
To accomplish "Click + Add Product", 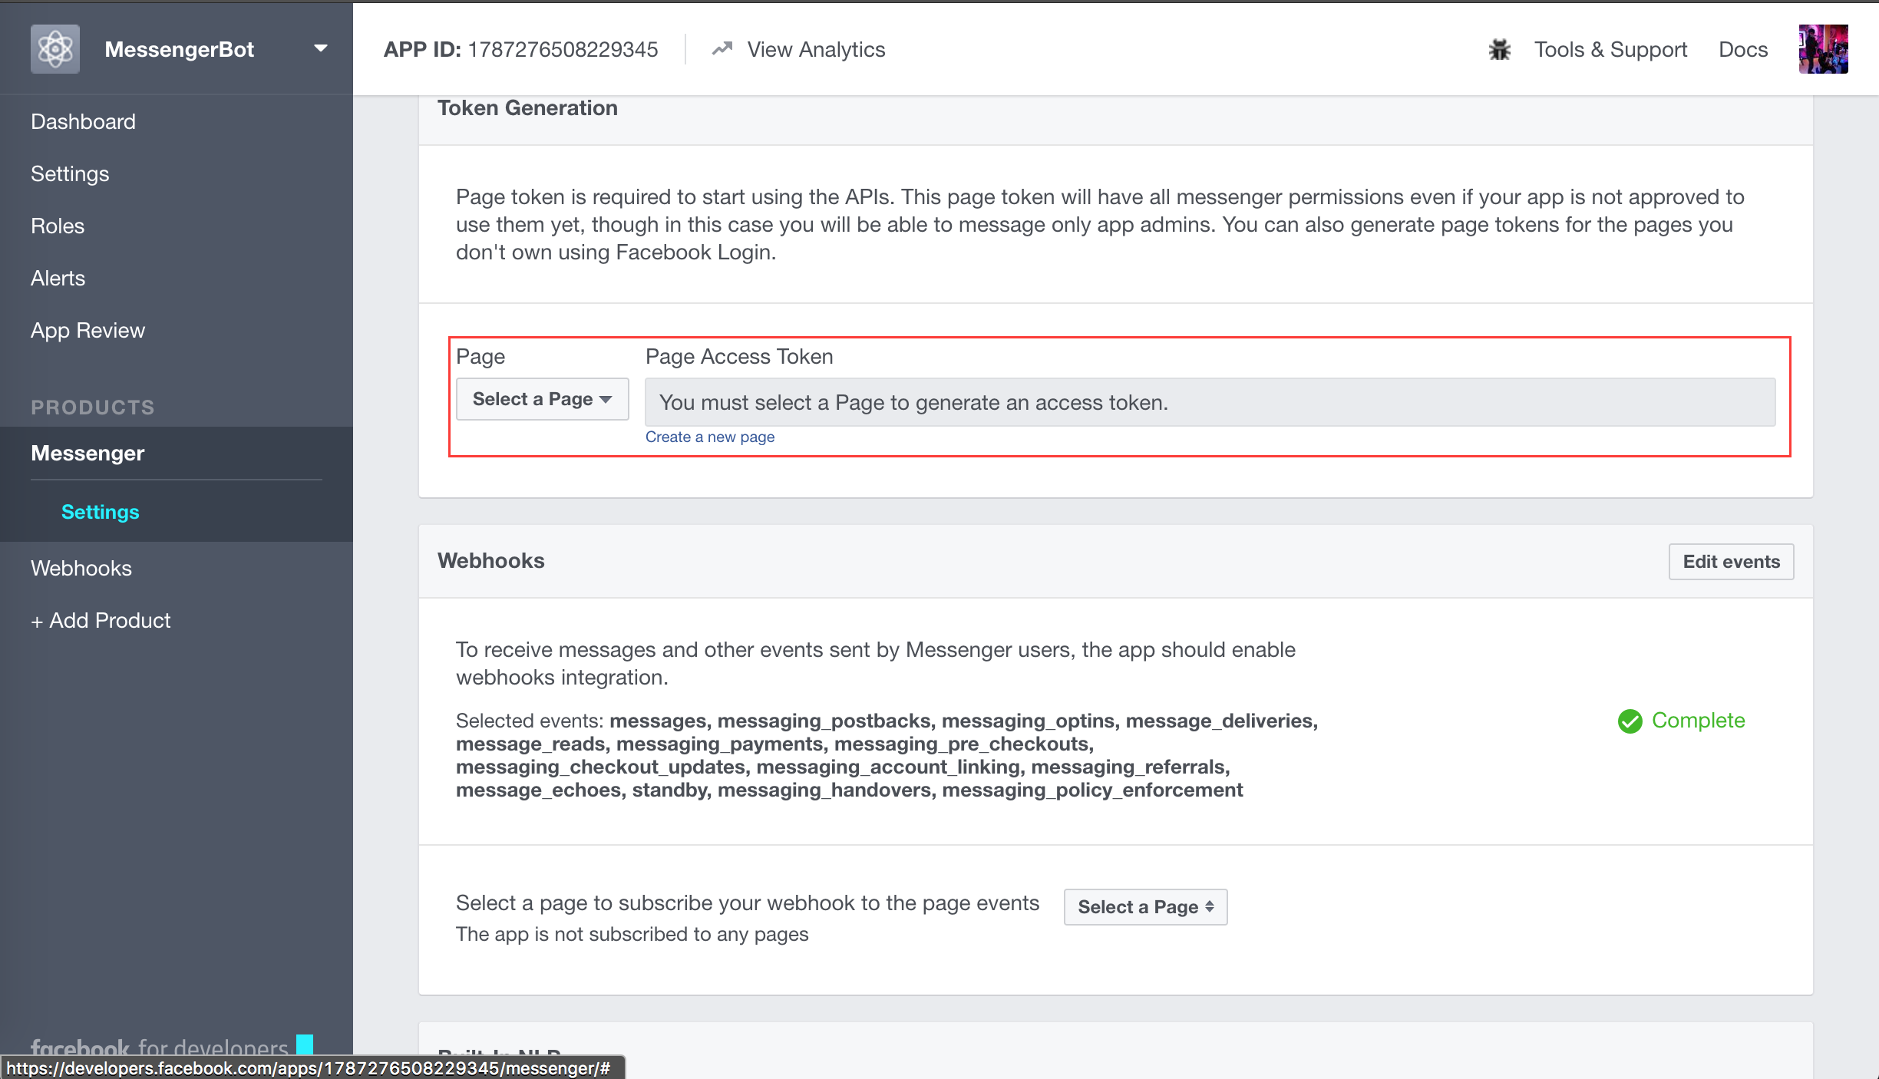I will click(101, 620).
